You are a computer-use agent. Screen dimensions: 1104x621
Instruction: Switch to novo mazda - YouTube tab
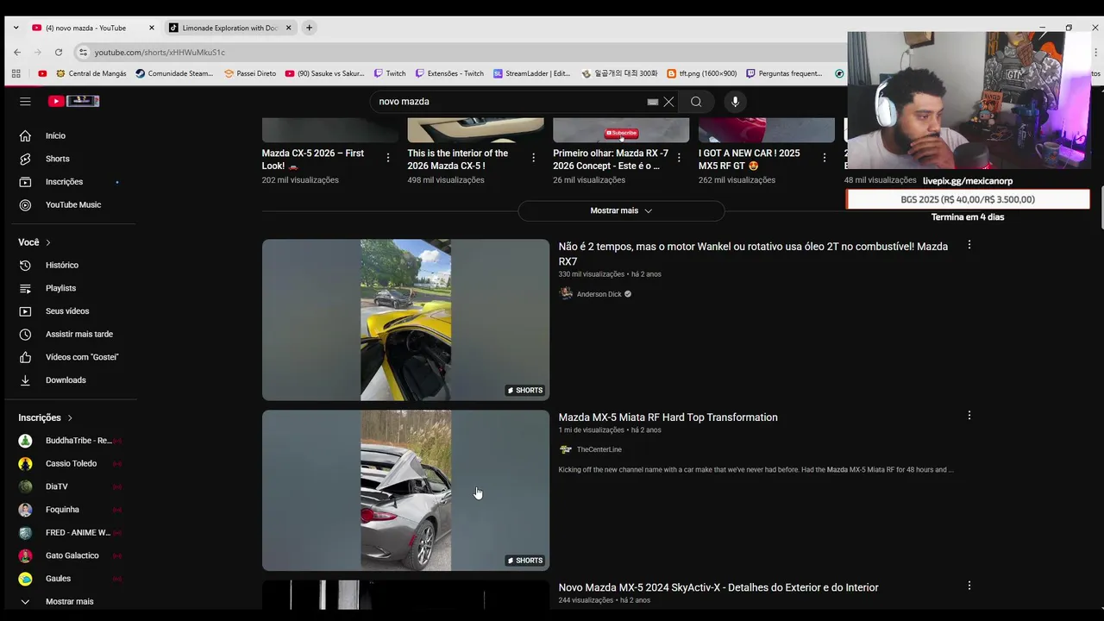92,28
